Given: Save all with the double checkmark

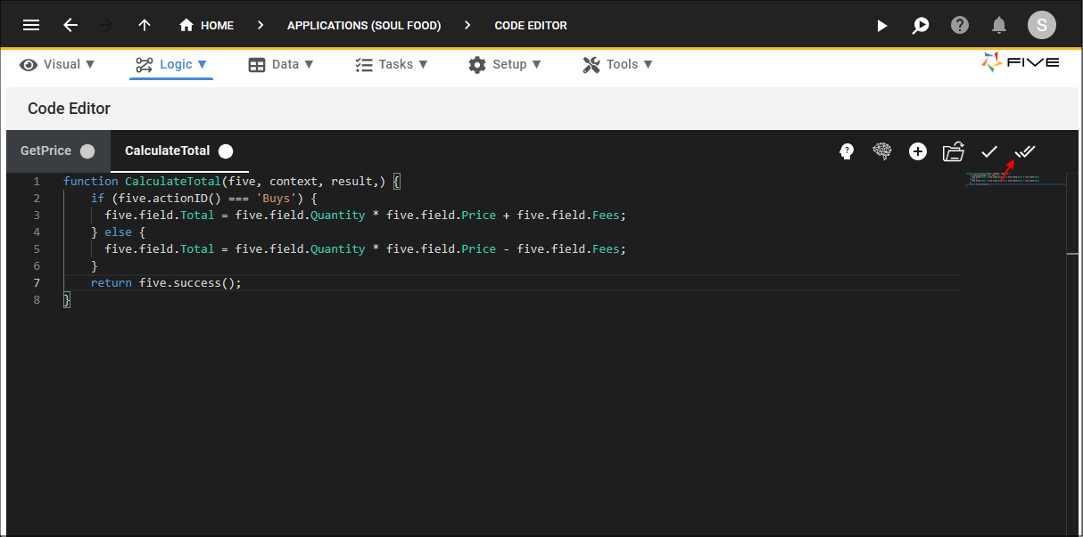Looking at the screenshot, I should tap(1025, 151).
